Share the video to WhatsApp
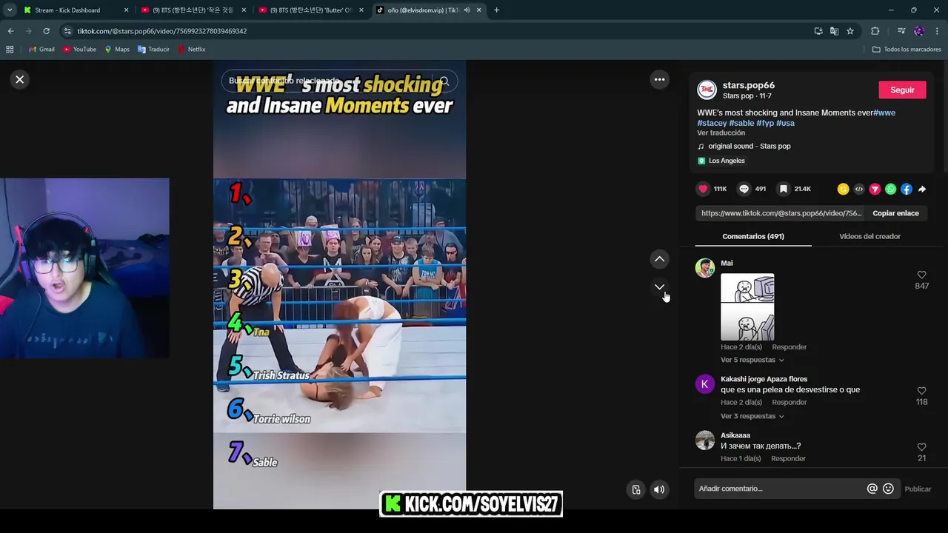This screenshot has width=948, height=533. coord(890,189)
